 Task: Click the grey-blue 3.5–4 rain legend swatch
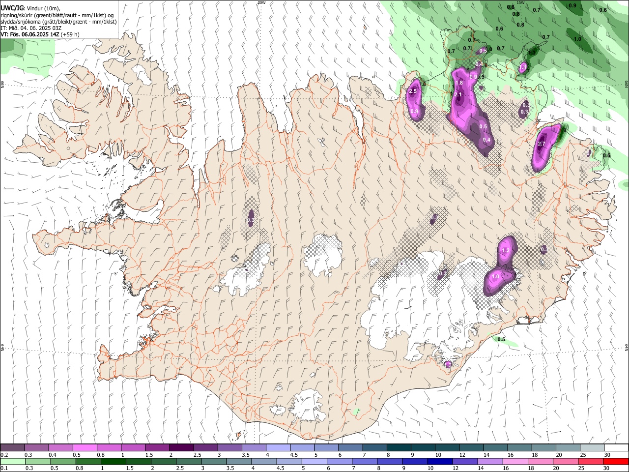point(238,461)
